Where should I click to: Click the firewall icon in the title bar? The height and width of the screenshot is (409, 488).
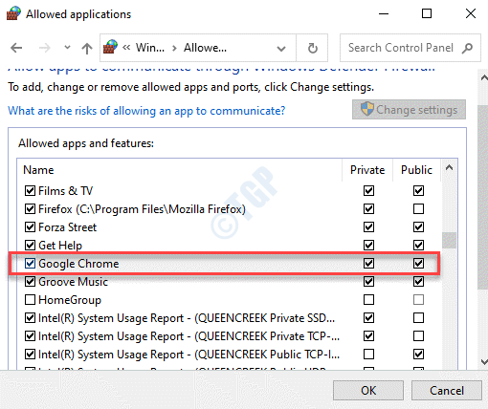point(13,13)
